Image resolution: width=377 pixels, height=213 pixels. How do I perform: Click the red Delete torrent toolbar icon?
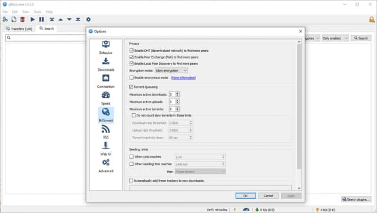click(22, 19)
